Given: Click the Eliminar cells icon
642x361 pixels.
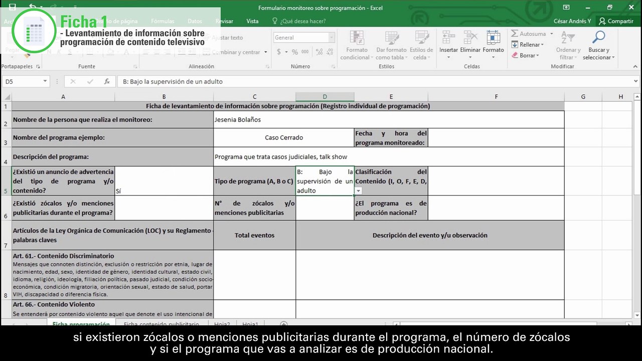Looking at the screenshot, I should tap(470, 38).
